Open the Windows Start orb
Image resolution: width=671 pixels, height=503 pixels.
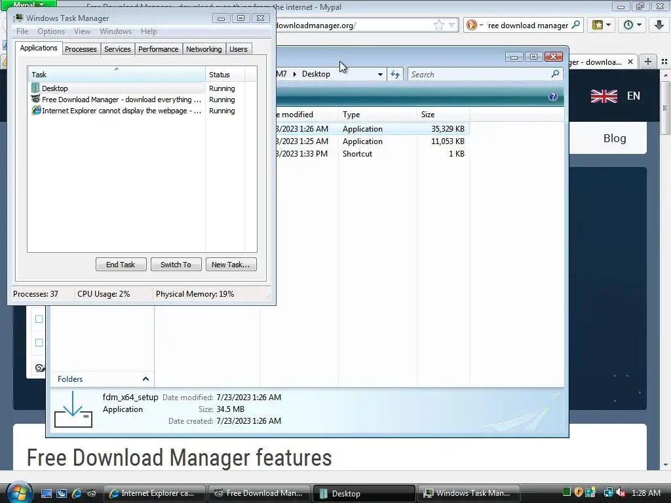pos(18,493)
